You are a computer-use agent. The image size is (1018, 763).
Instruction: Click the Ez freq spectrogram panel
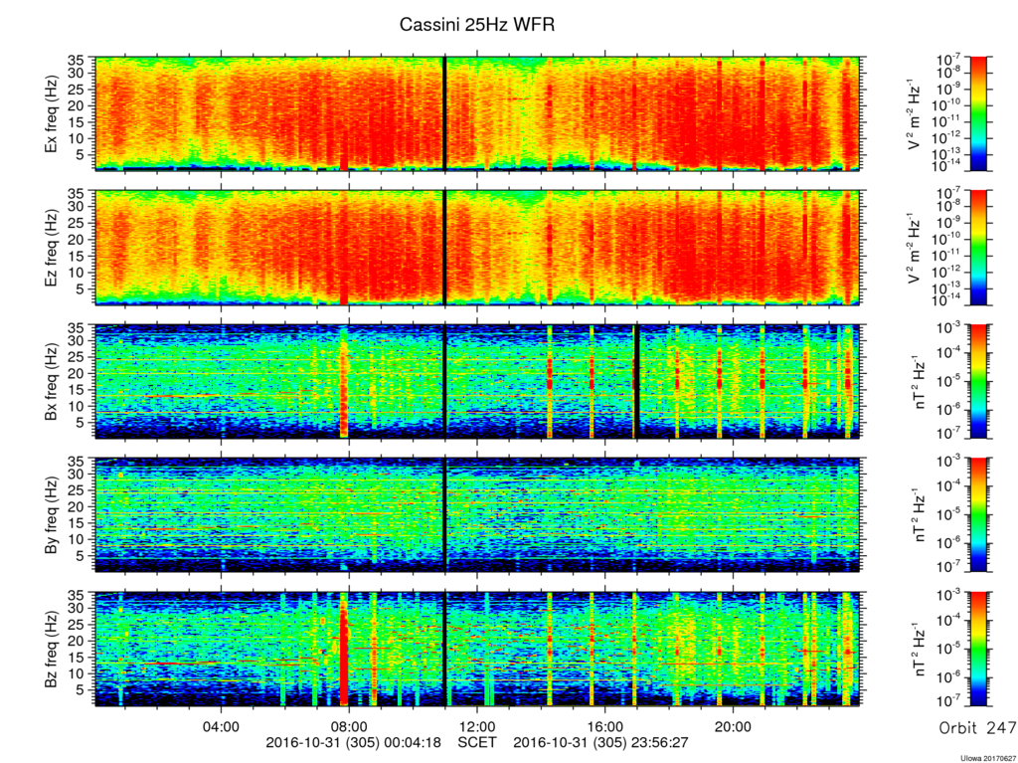click(x=478, y=248)
